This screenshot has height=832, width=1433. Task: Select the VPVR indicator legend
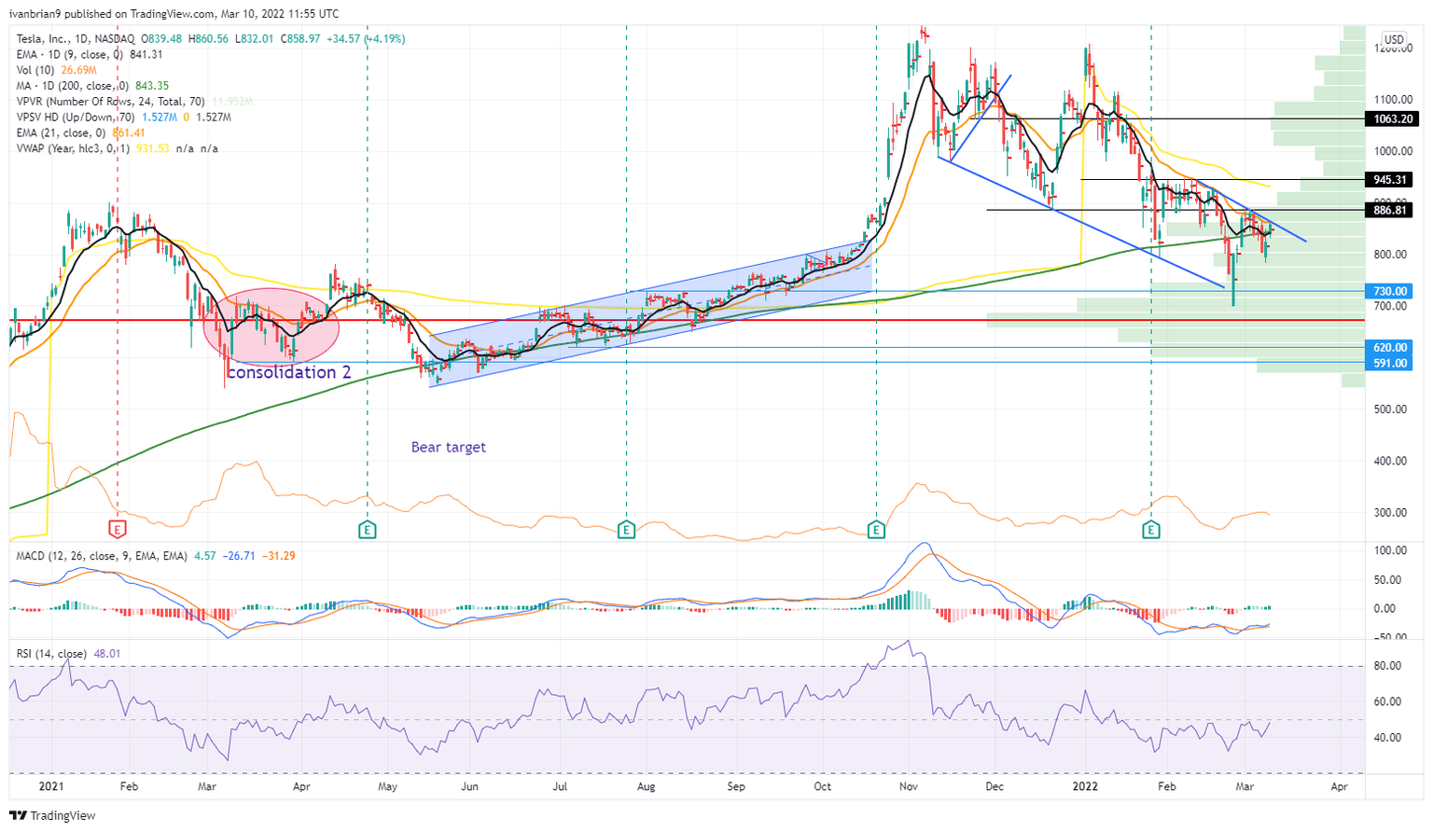(x=132, y=102)
